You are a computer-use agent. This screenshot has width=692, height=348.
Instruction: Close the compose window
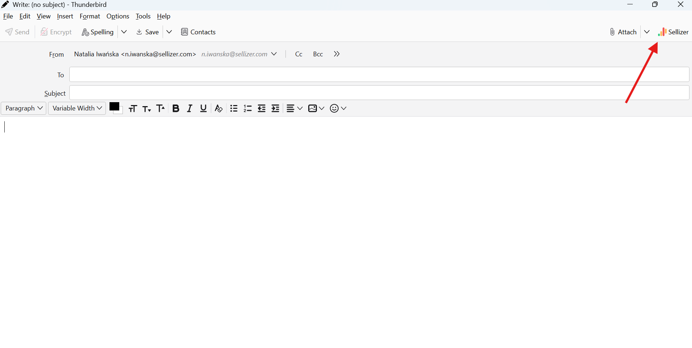[x=680, y=4]
